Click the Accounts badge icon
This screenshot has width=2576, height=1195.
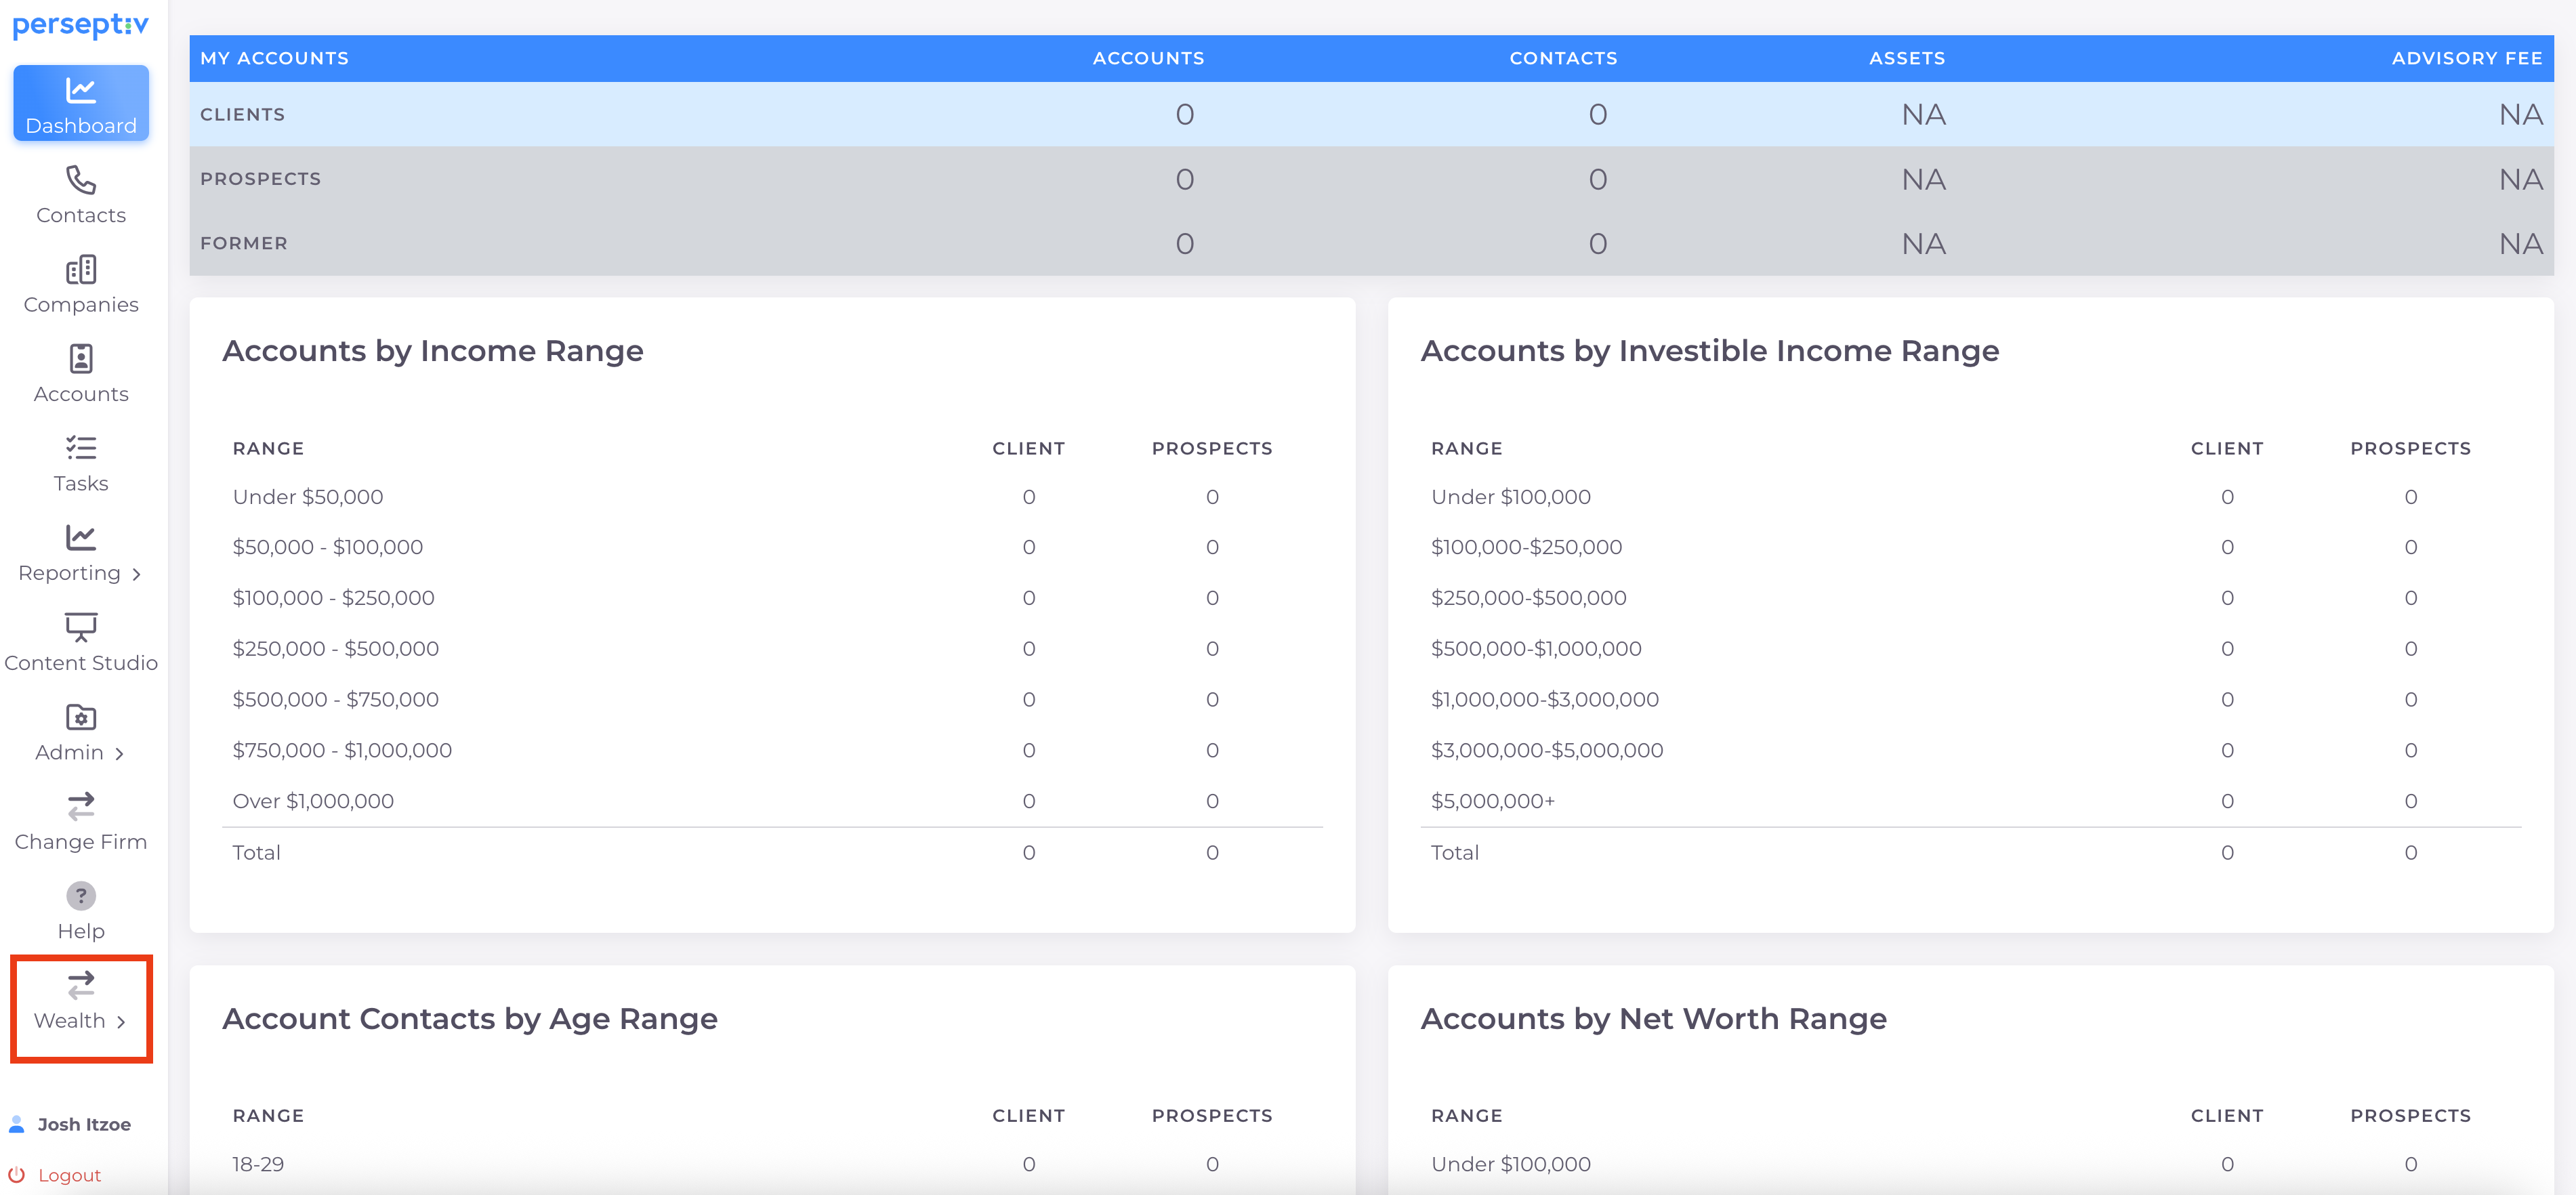81,358
